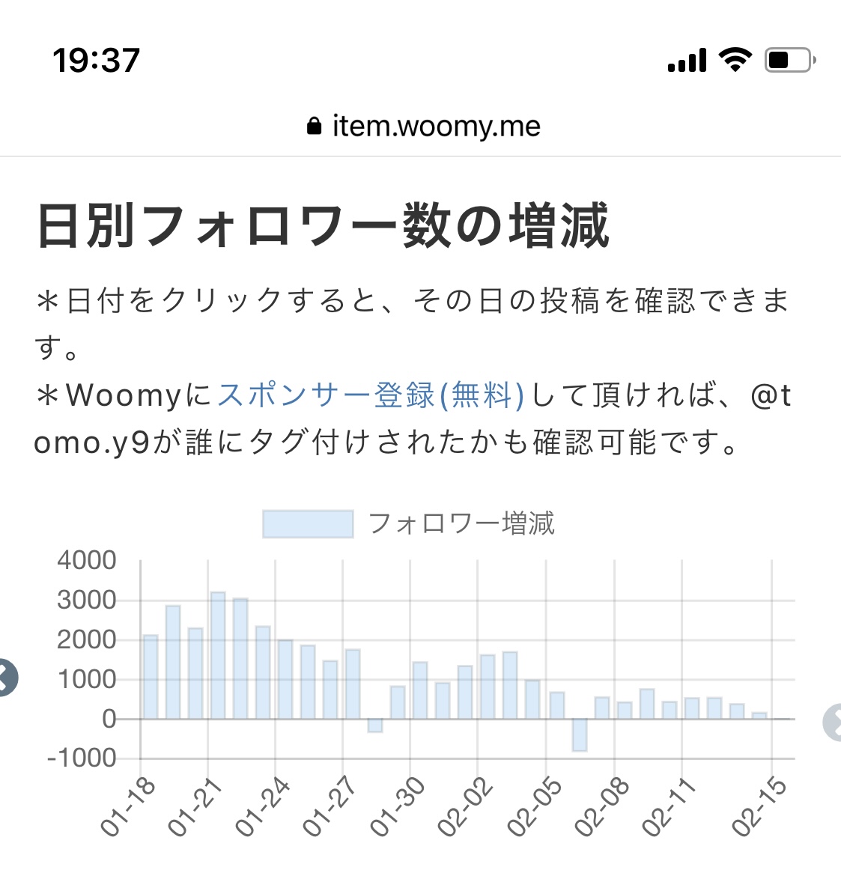Viewport: 841px width, 870px height.
Task: Select the 01-18 date label
Action: 127,807
